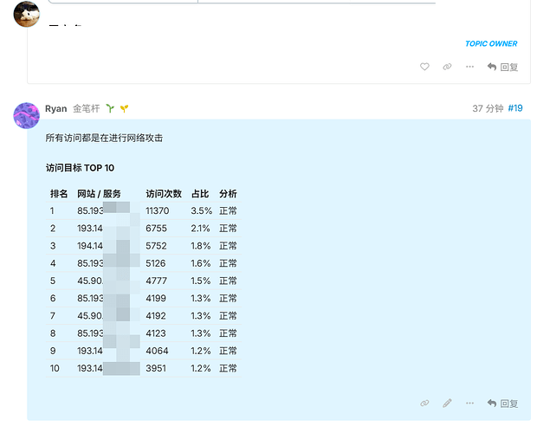
Task: Edit Ryan's post with pencil icon
Action: (x=447, y=404)
